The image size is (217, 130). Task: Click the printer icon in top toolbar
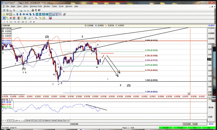(33, 10)
